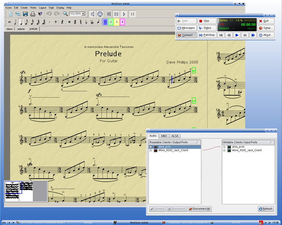Open the Notes menu

point(33,7)
